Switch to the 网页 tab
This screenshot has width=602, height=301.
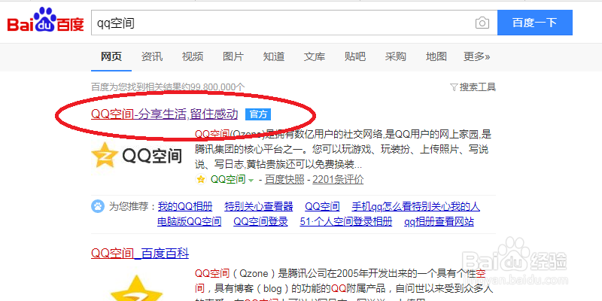click(x=111, y=57)
